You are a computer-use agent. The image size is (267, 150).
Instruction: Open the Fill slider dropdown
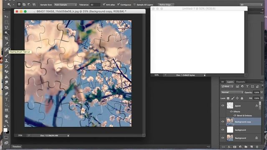(x=262, y=98)
